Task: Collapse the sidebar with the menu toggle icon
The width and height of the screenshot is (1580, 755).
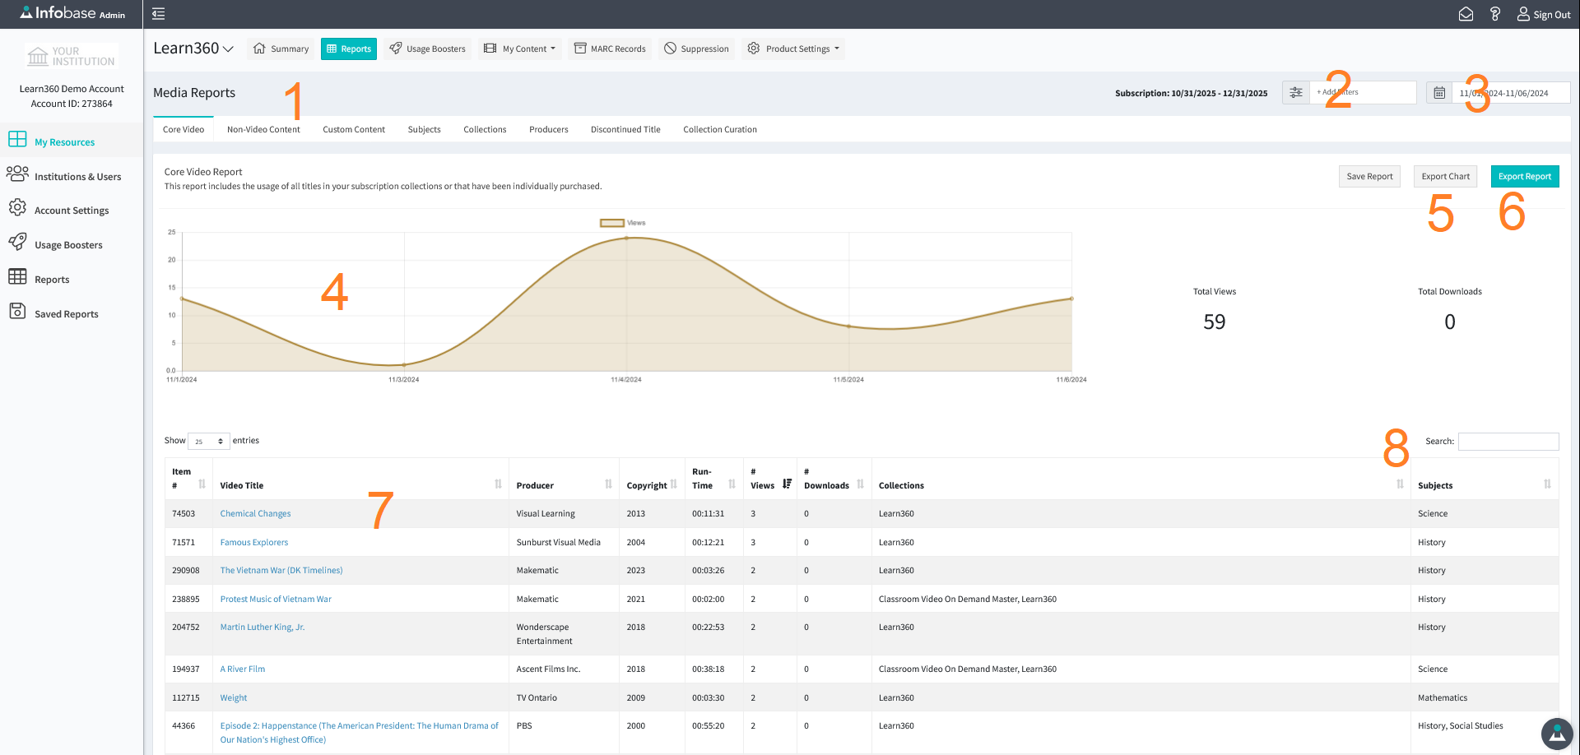Action: coord(159,13)
